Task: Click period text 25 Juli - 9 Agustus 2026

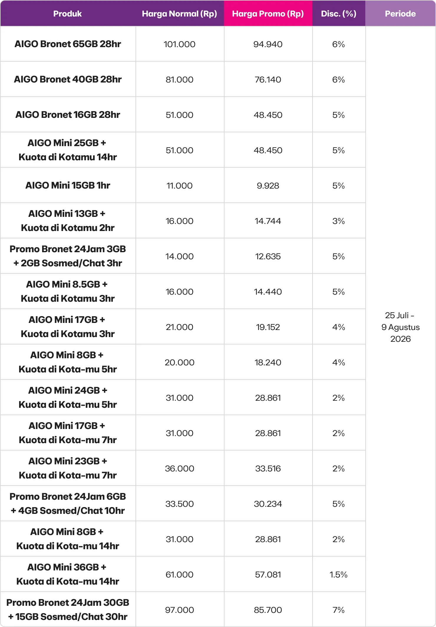Action: [400, 327]
